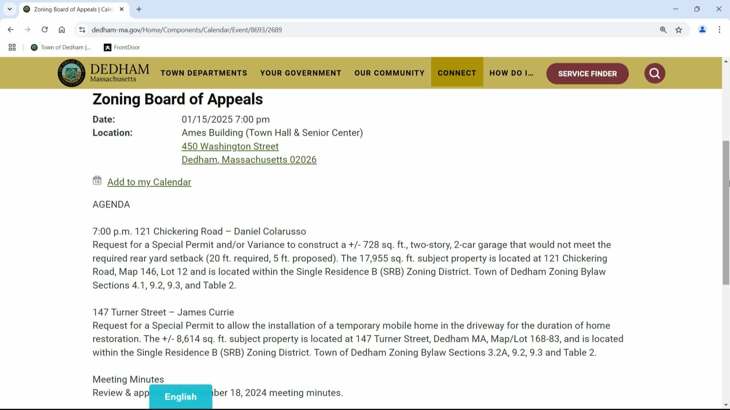Click the date 01/15/2025 7:00 pm

225,119
